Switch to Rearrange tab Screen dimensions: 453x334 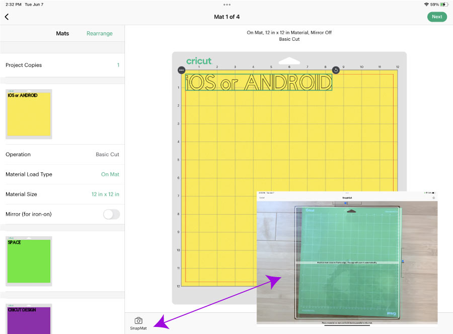point(99,34)
